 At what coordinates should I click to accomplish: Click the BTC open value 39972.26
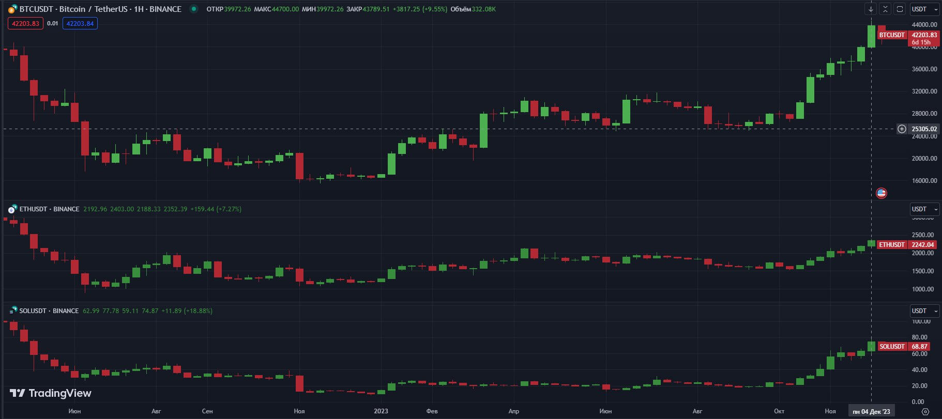click(237, 9)
